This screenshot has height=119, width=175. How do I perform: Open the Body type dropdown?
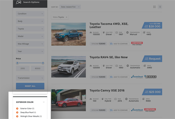click(30, 21)
